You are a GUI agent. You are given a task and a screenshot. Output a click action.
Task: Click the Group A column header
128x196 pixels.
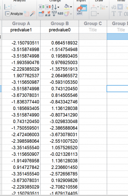21,24
